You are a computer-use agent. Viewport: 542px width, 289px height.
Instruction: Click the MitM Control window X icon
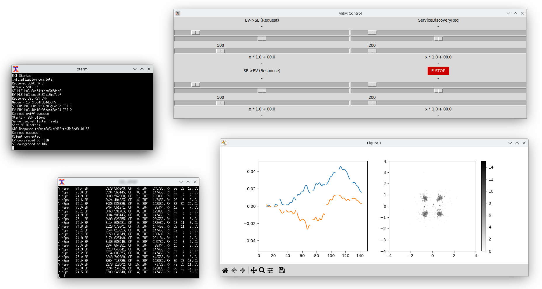pyautogui.click(x=178, y=13)
